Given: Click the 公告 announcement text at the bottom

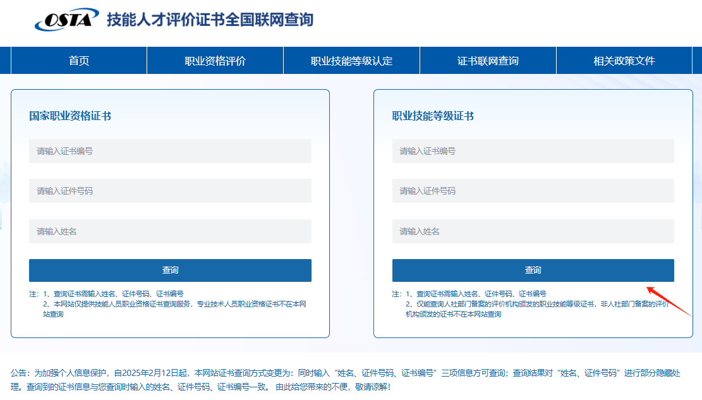Looking at the screenshot, I should (x=346, y=379).
